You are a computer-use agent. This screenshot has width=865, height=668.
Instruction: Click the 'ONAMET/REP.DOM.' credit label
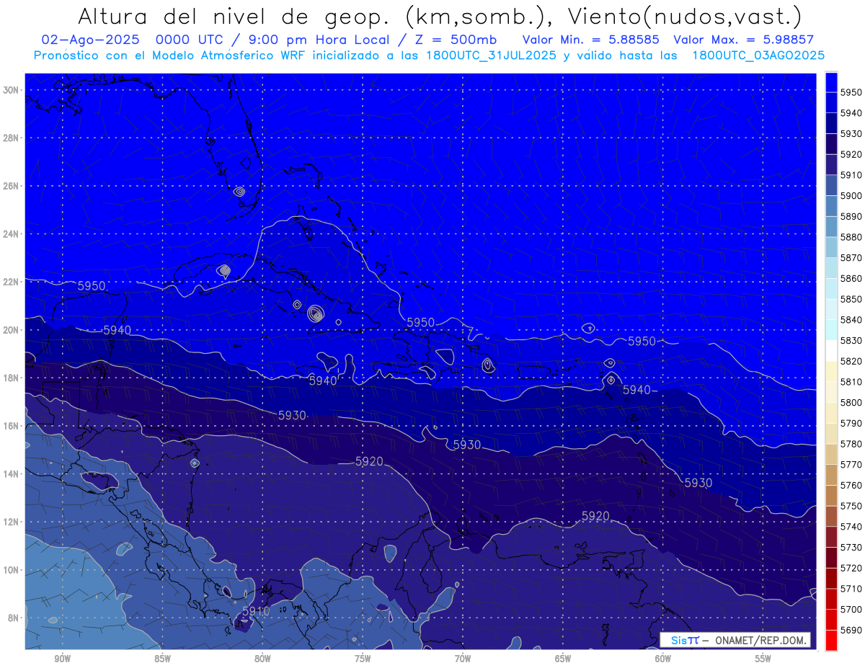pos(760,640)
